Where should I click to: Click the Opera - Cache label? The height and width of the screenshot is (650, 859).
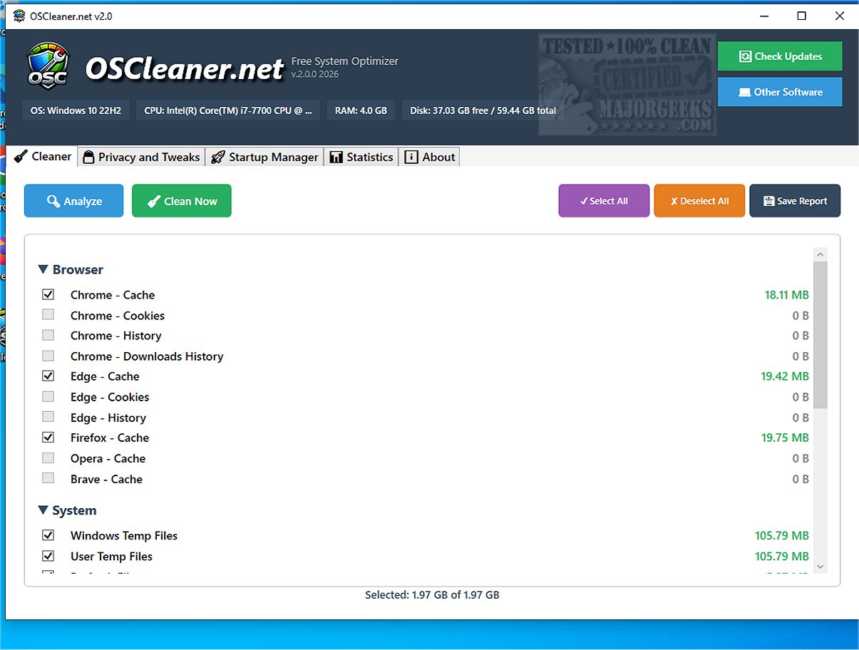pos(108,458)
